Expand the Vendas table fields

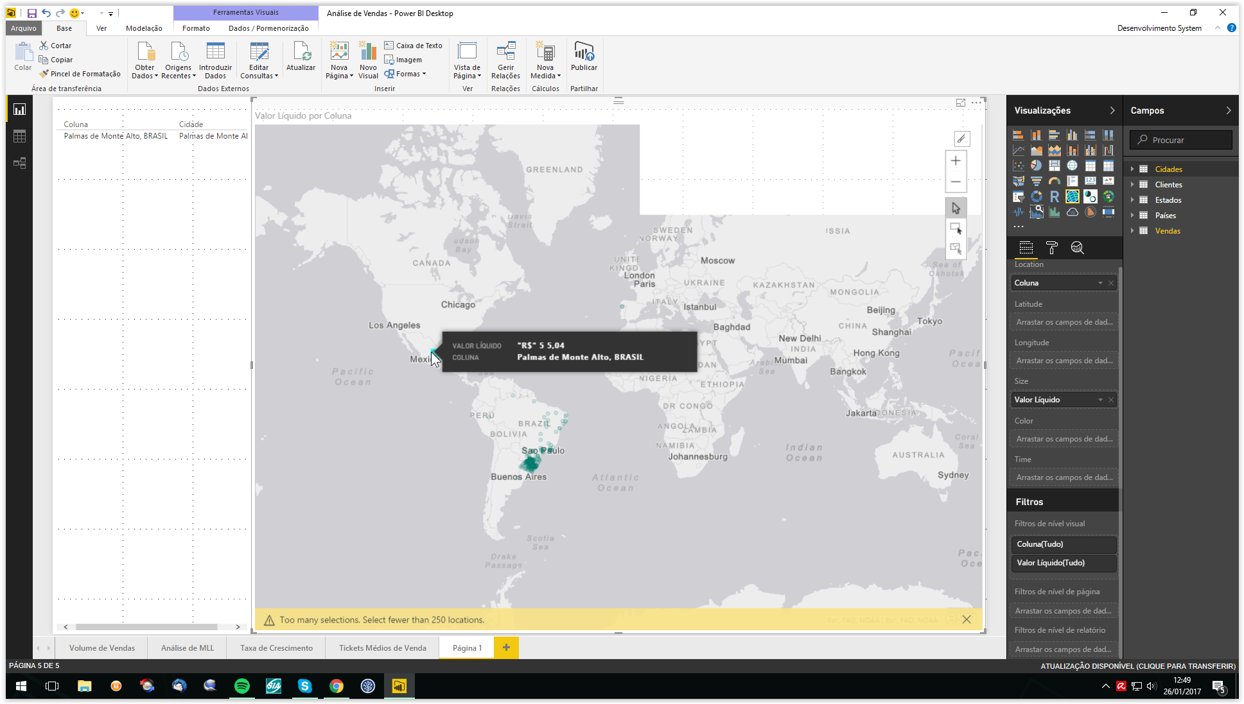tap(1132, 230)
